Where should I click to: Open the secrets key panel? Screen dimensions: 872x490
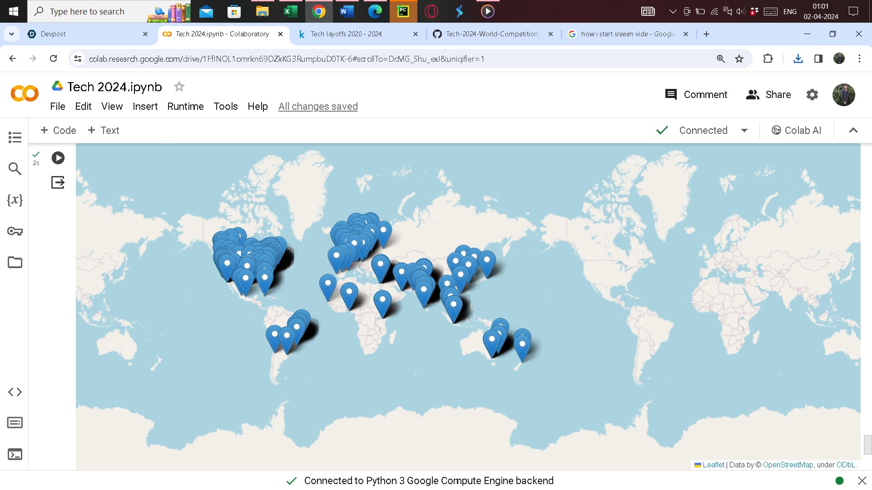click(x=15, y=231)
